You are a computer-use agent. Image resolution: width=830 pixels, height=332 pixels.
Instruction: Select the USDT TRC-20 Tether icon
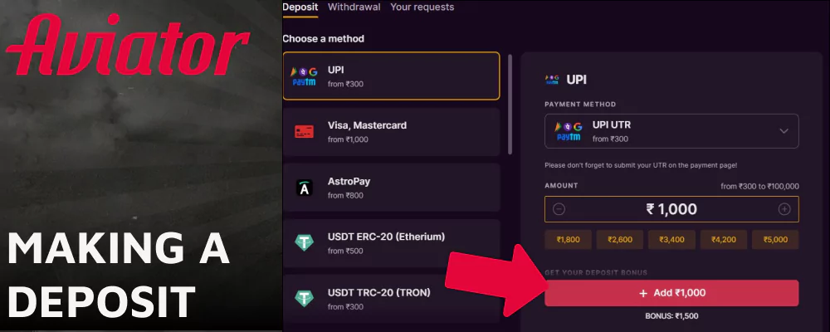[304, 299]
